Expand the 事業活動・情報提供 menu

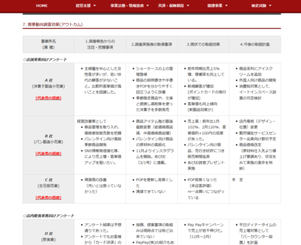(130, 6)
